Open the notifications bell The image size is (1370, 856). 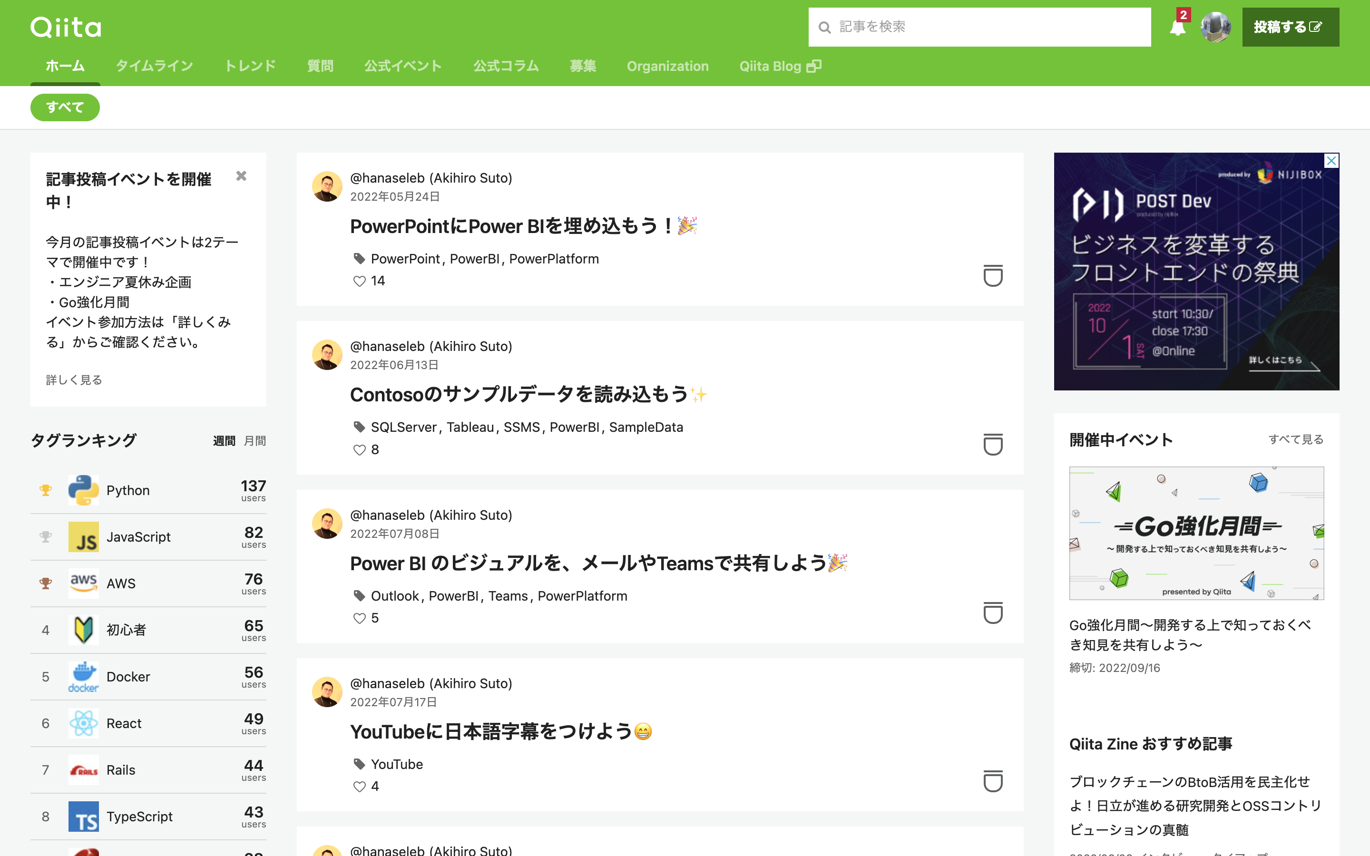coord(1177,27)
